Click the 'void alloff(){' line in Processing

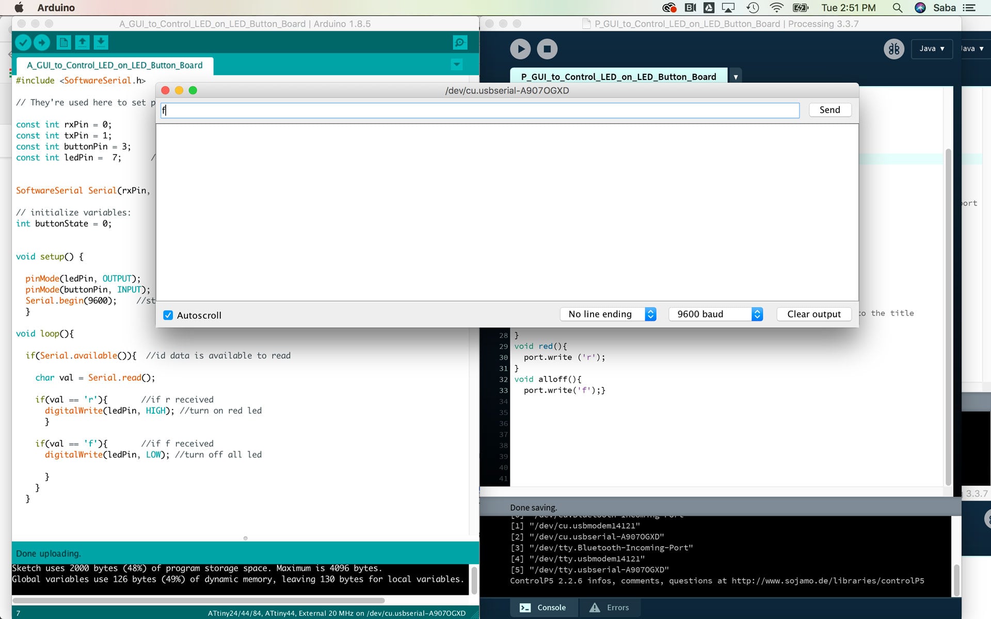(548, 379)
